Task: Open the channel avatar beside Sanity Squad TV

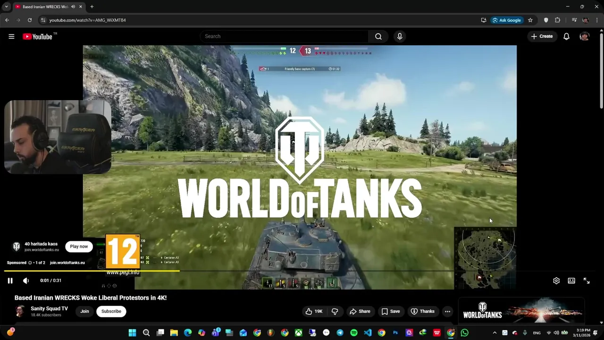Action: [x=20, y=311]
